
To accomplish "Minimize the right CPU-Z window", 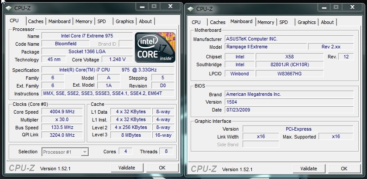I will click(x=324, y=7).
